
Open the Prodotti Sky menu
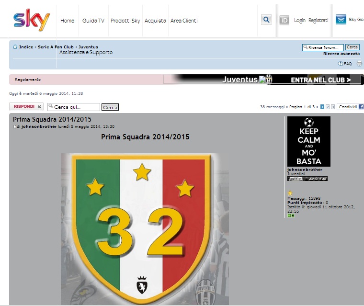(x=125, y=21)
